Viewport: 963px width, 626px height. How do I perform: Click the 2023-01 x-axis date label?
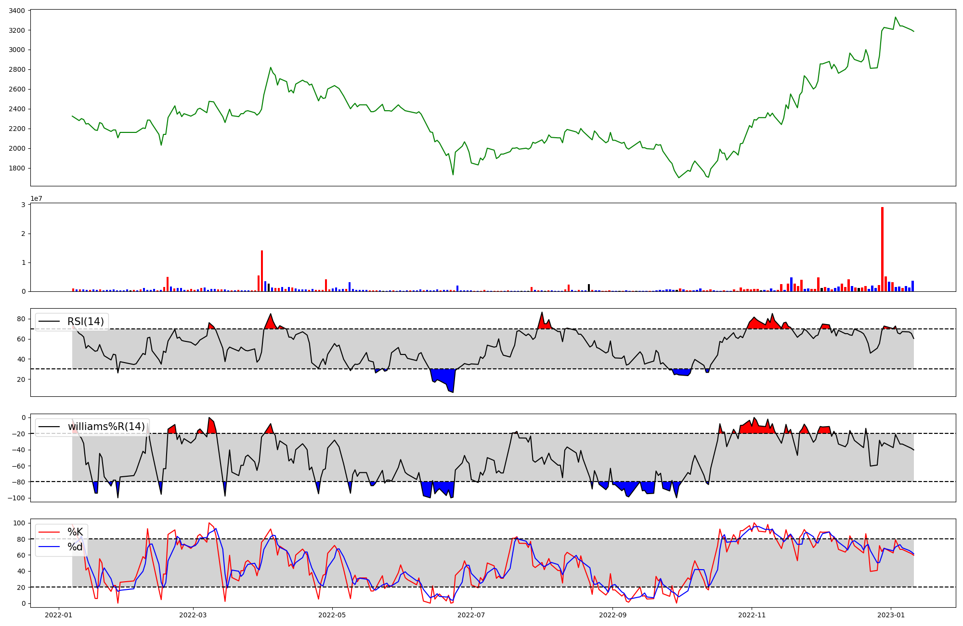[x=891, y=615]
